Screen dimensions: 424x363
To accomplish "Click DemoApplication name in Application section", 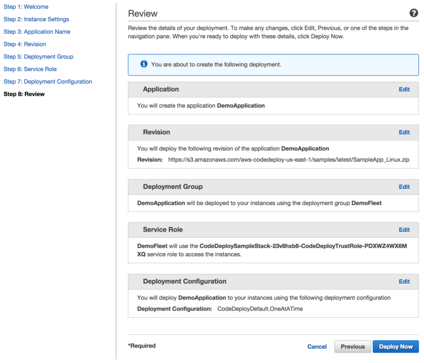I will tap(241, 105).
